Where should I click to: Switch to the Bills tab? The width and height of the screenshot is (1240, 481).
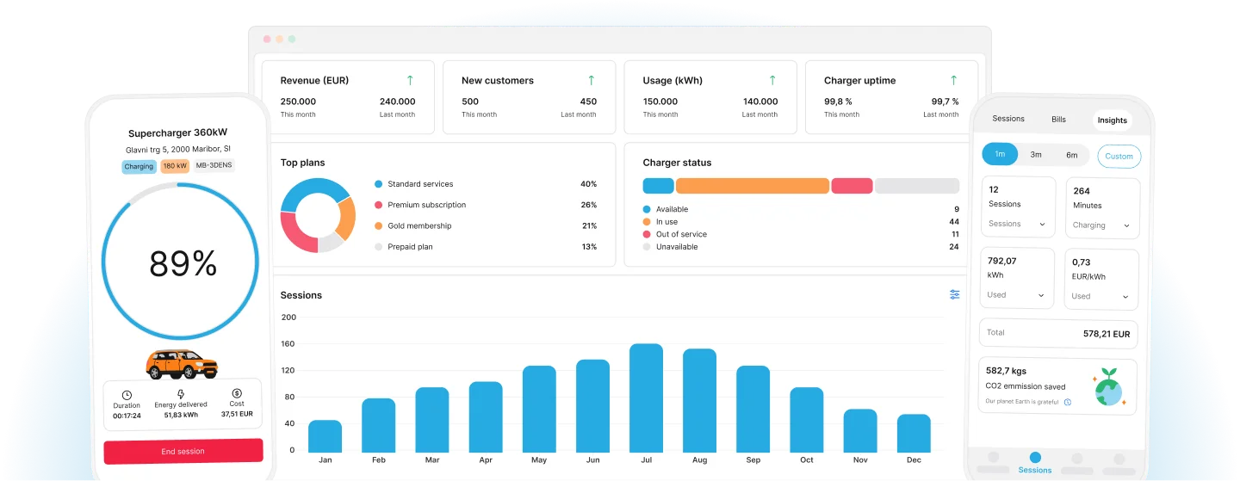click(1058, 120)
